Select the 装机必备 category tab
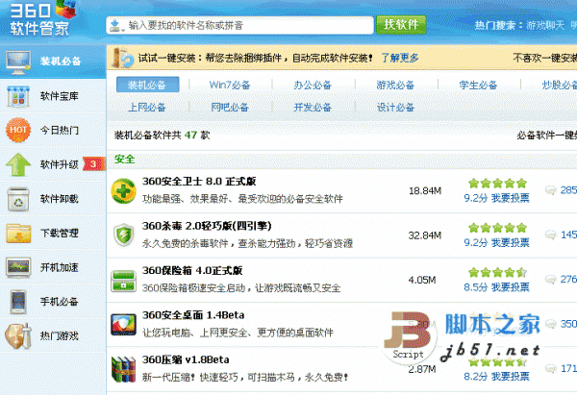 click(x=147, y=85)
